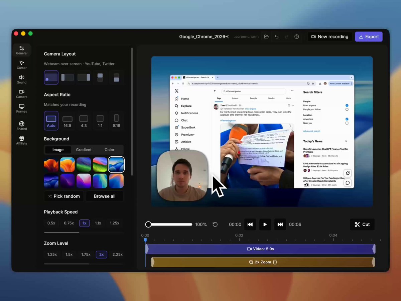This screenshot has width=401, height=301.
Task: Click the open folder icon in title bar
Action: coord(266,37)
